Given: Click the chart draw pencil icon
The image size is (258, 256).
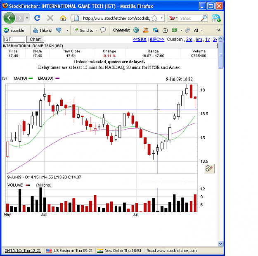Looking at the screenshot, I should [x=209, y=168].
